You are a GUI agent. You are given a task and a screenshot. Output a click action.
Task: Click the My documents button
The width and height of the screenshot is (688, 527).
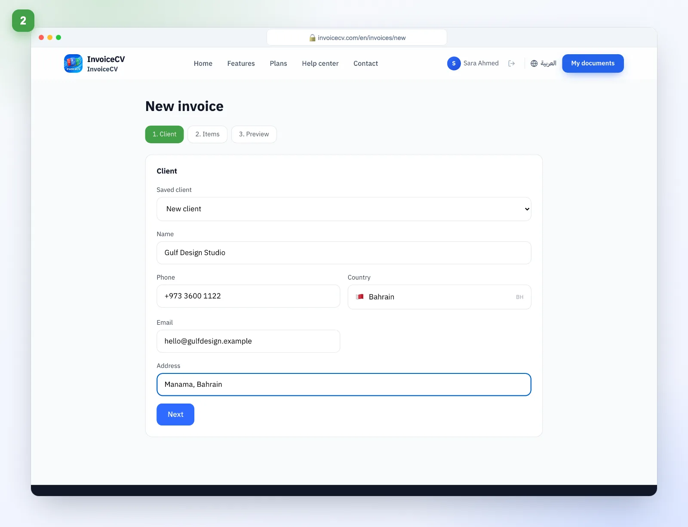click(593, 63)
